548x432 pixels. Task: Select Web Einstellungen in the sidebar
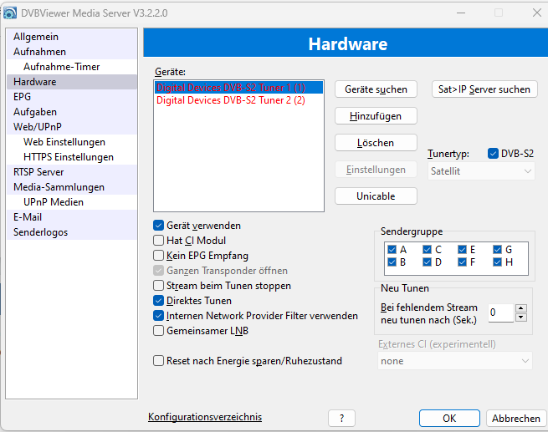(x=72, y=142)
